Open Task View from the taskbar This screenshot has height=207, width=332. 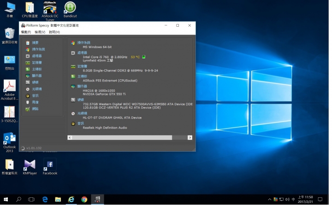coord(31,200)
